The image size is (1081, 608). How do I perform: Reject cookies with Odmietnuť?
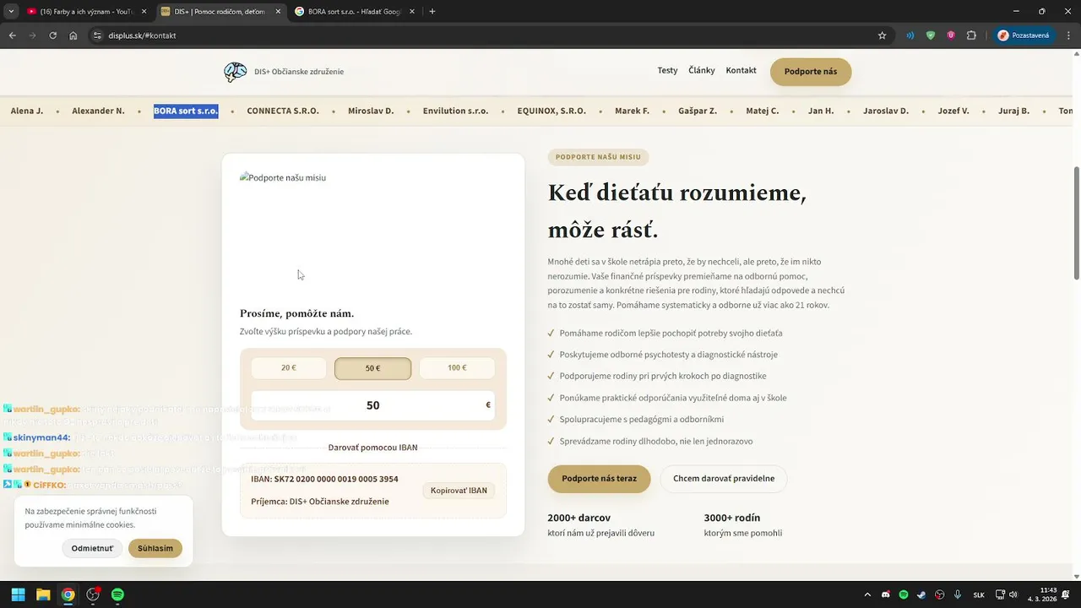92,548
